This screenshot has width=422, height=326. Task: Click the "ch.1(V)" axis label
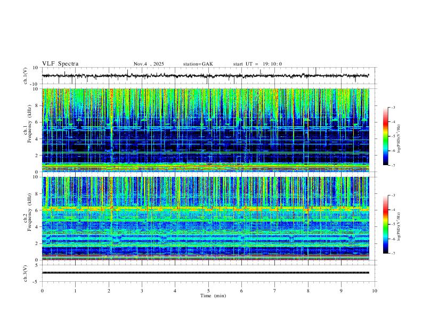point(26,76)
